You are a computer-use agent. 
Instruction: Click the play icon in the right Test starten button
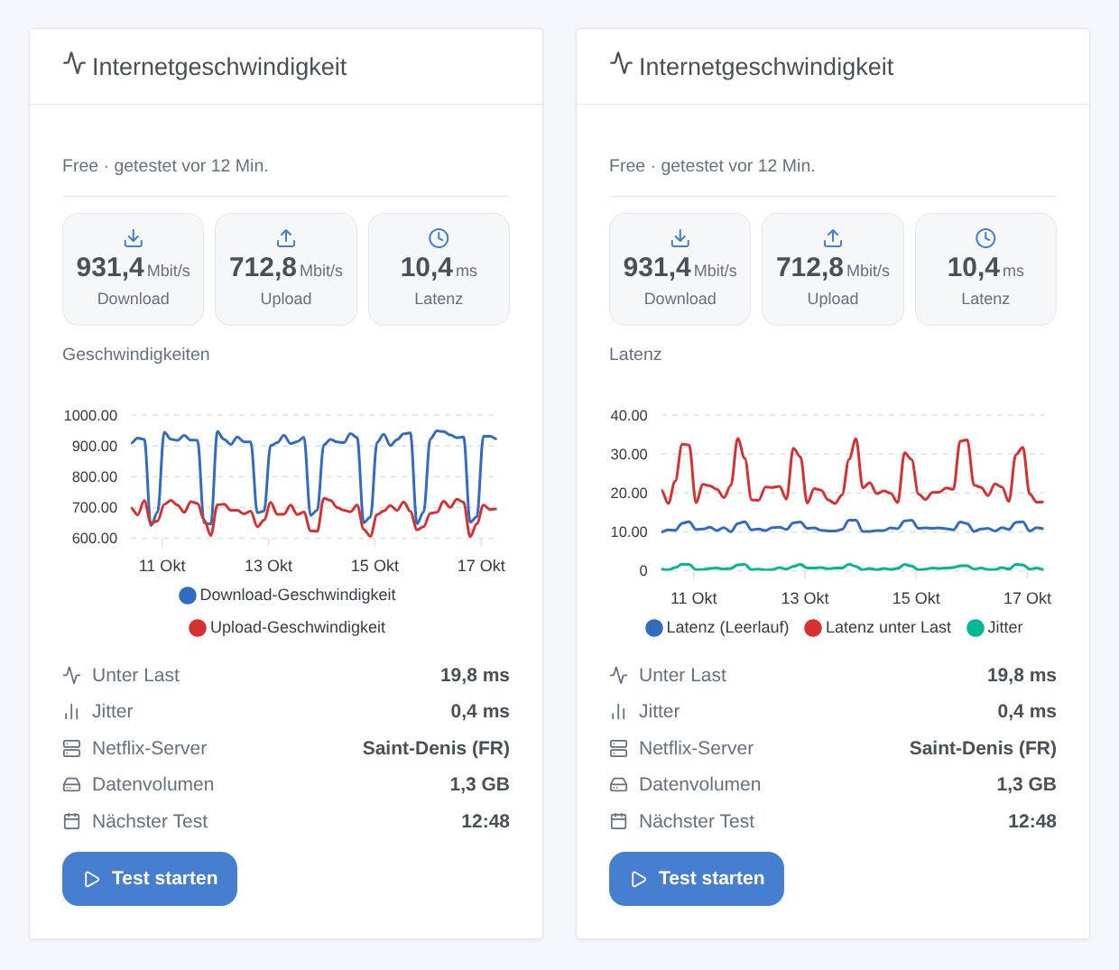[639, 879]
